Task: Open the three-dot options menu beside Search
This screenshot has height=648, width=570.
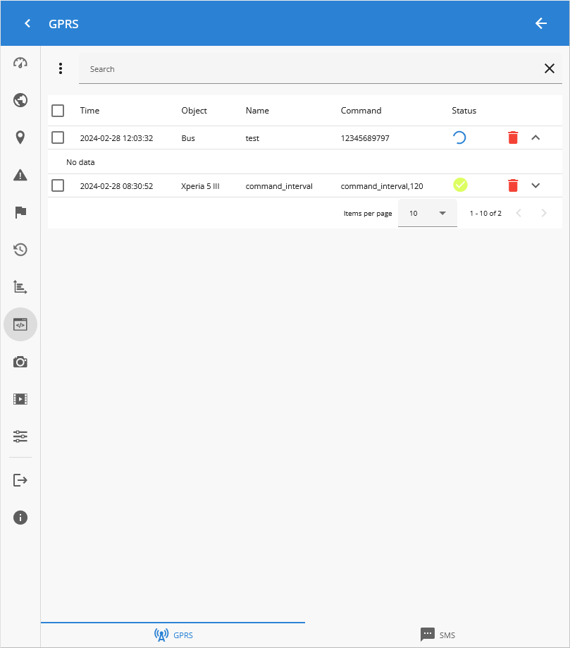Action: 61,68
